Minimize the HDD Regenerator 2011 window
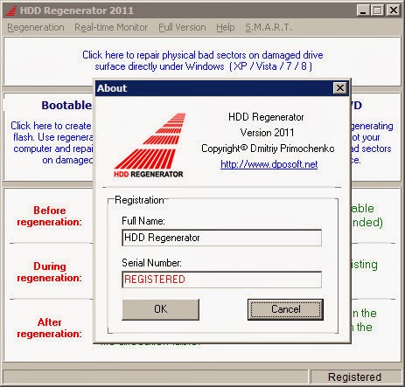The height and width of the screenshot is (387, 405). pyautogui.click(x=363, y=10)
